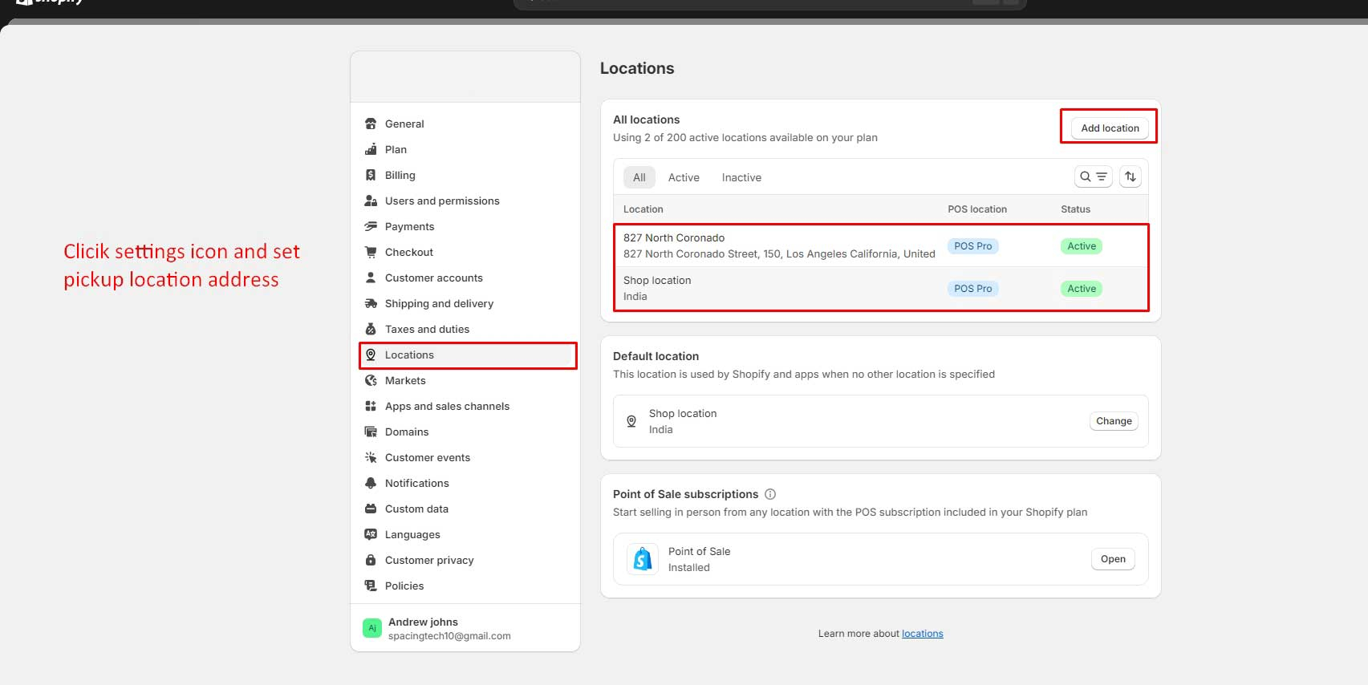Open the 827 North Coronado location row
Viewport: 1368px width, 685px height.
tap(778, 245)
